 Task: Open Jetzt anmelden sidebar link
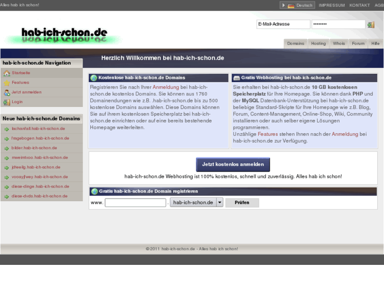(26, 92)
